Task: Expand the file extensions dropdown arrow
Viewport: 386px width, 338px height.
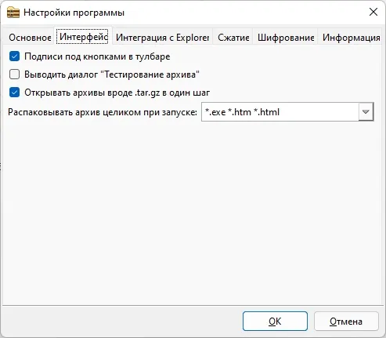Action: click(366, 112)
